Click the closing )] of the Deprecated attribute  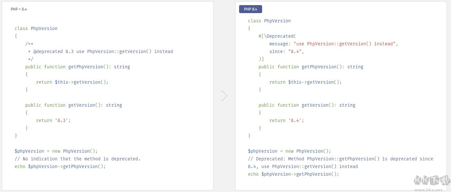tap(261, 59)
